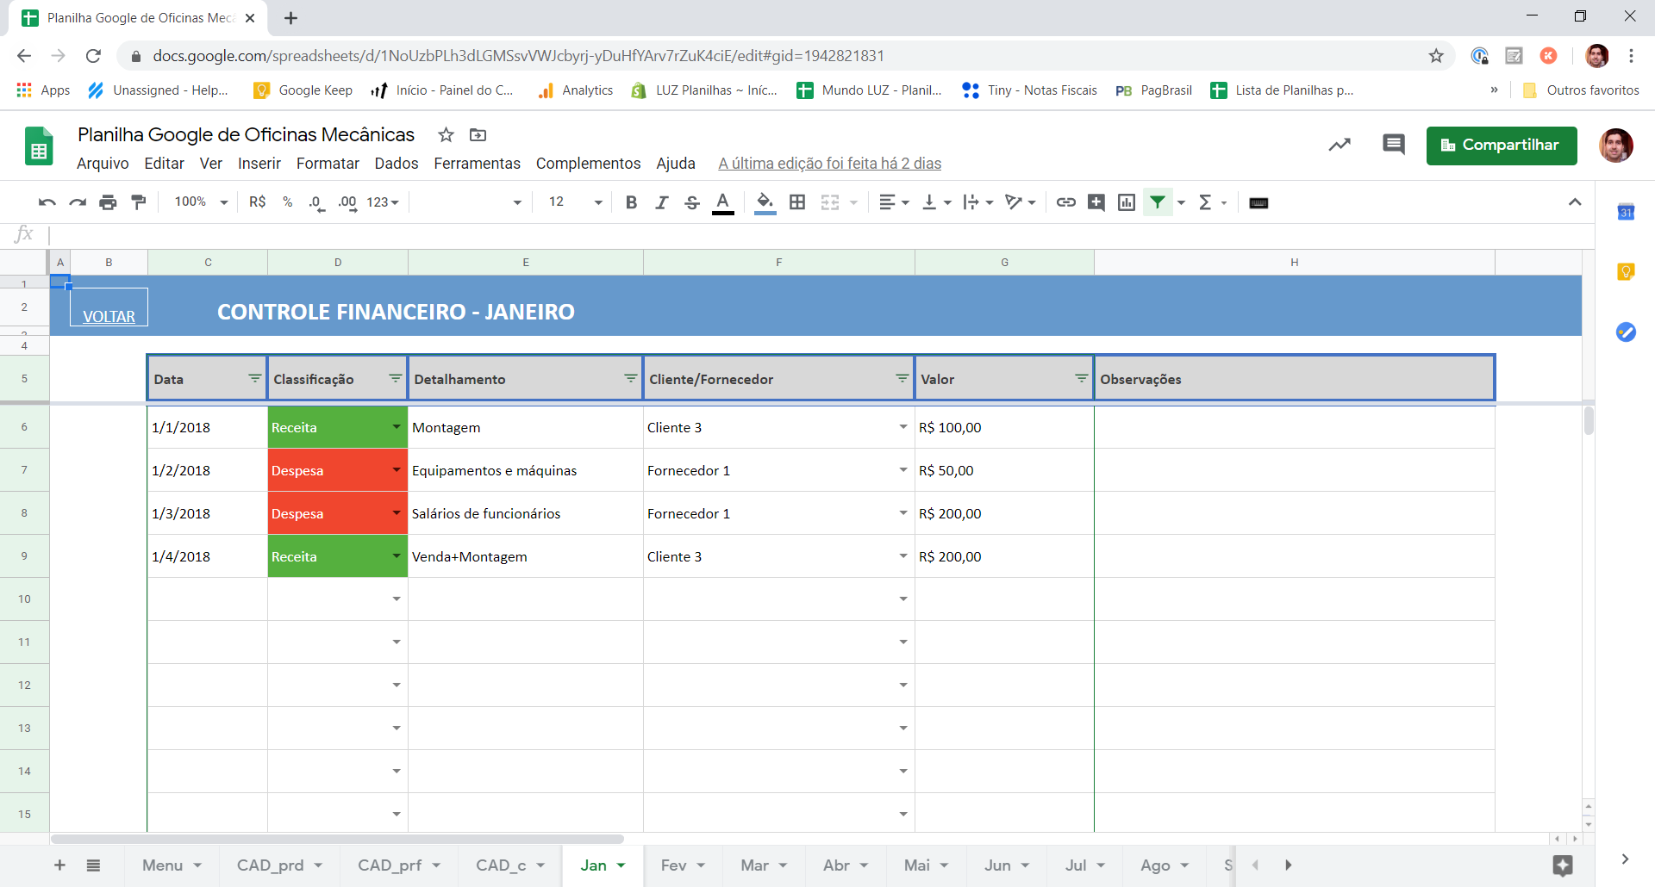Viewport: 1655px width, 887px height.
Task: Open the zoom 100% dropdown
Action: pos(201,202)
